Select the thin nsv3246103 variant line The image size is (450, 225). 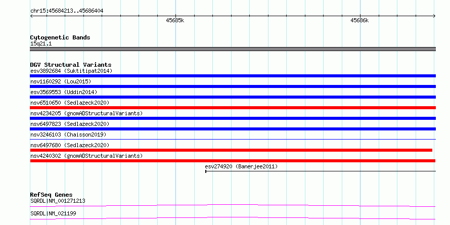[233, 139]
